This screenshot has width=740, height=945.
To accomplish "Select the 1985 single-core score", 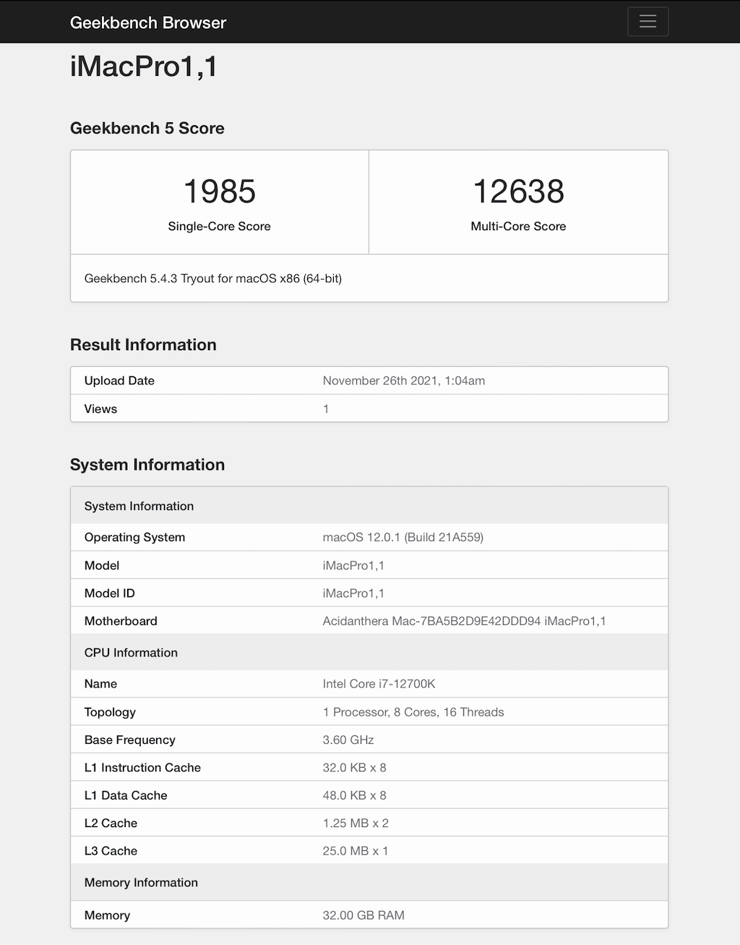I will tap(220, 192).
